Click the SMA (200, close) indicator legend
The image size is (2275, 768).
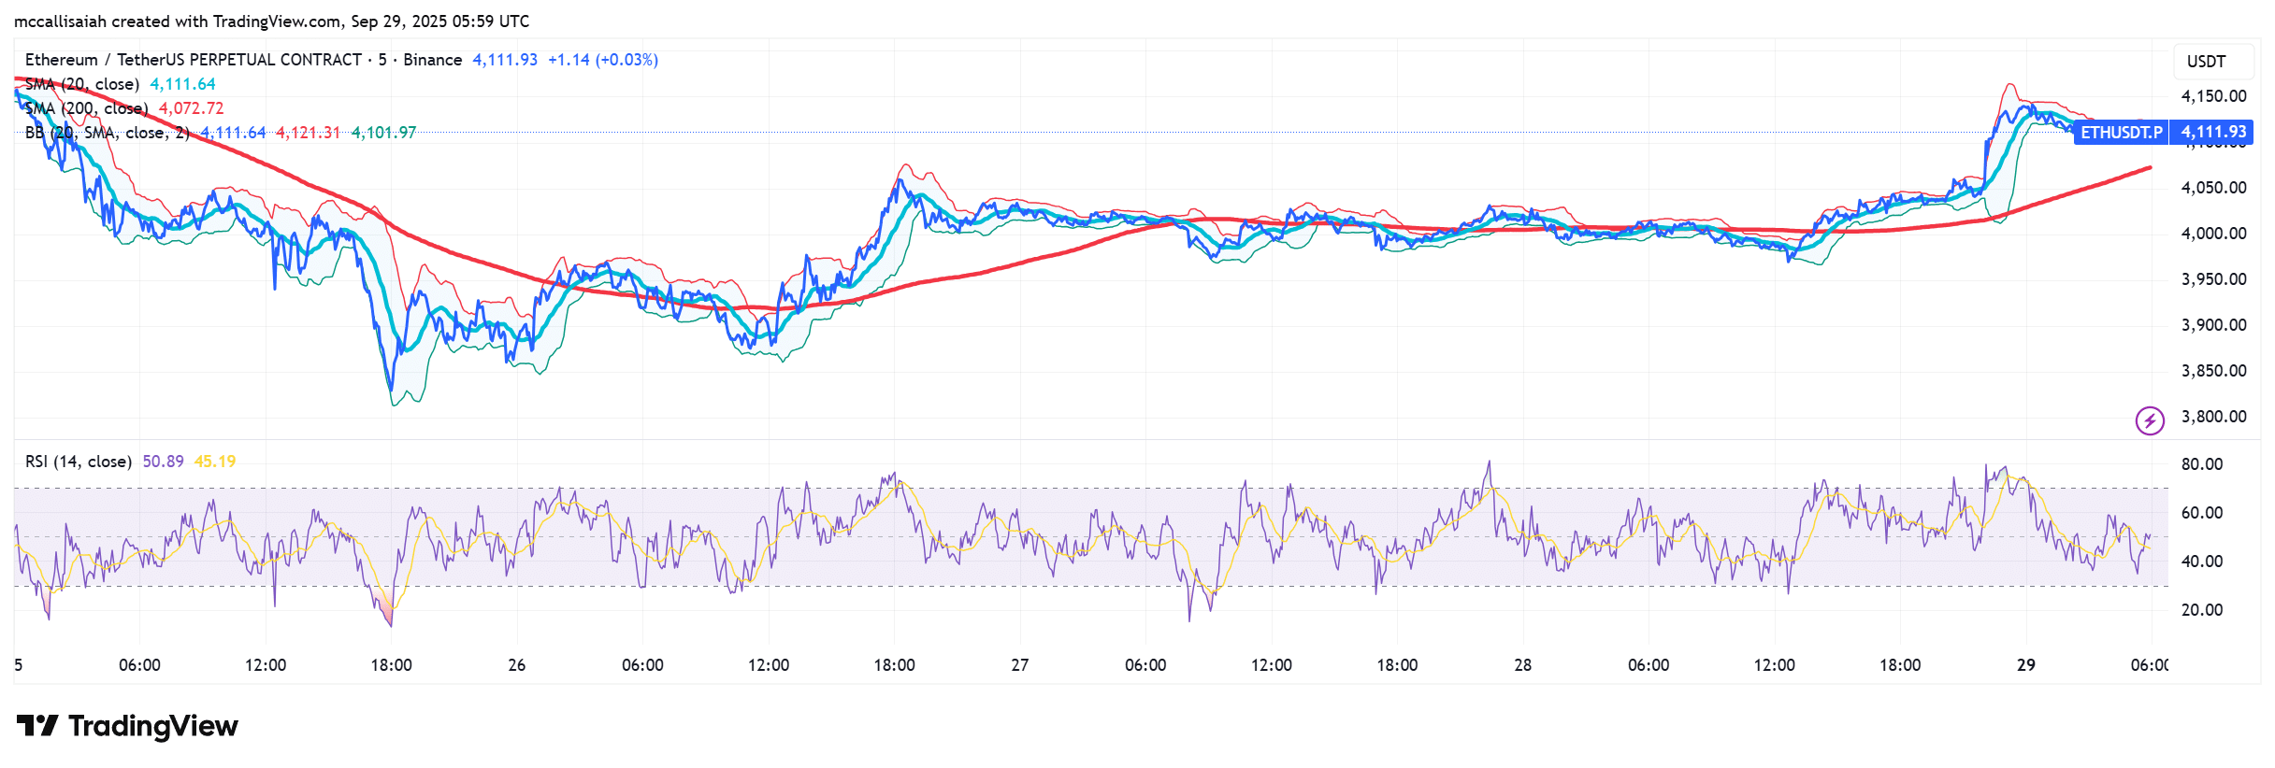[87, 108]
